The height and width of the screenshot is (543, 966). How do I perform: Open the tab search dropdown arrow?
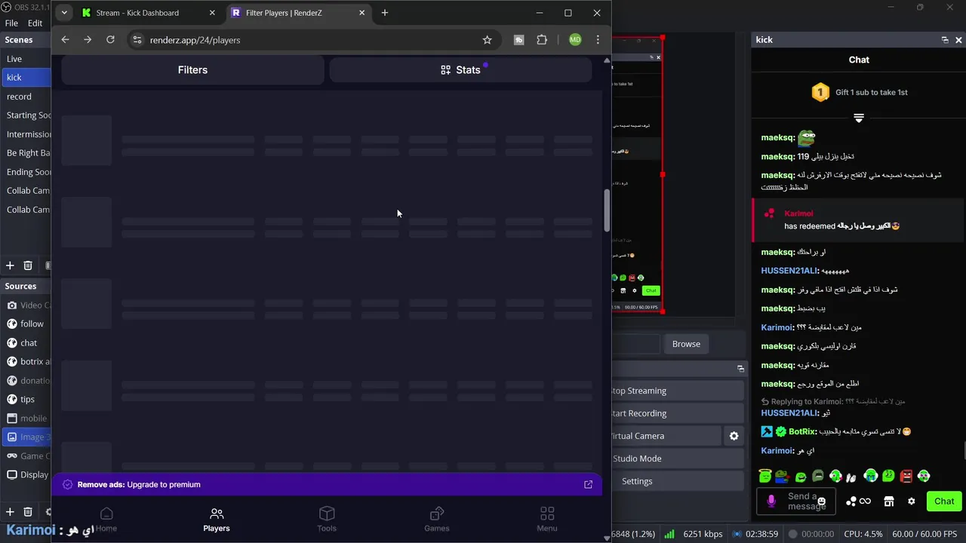point(64,13)
